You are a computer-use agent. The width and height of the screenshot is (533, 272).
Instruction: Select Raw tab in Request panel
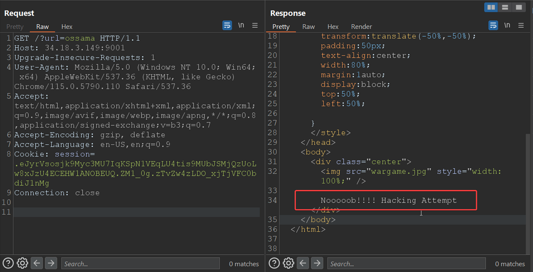click(42, 27)
